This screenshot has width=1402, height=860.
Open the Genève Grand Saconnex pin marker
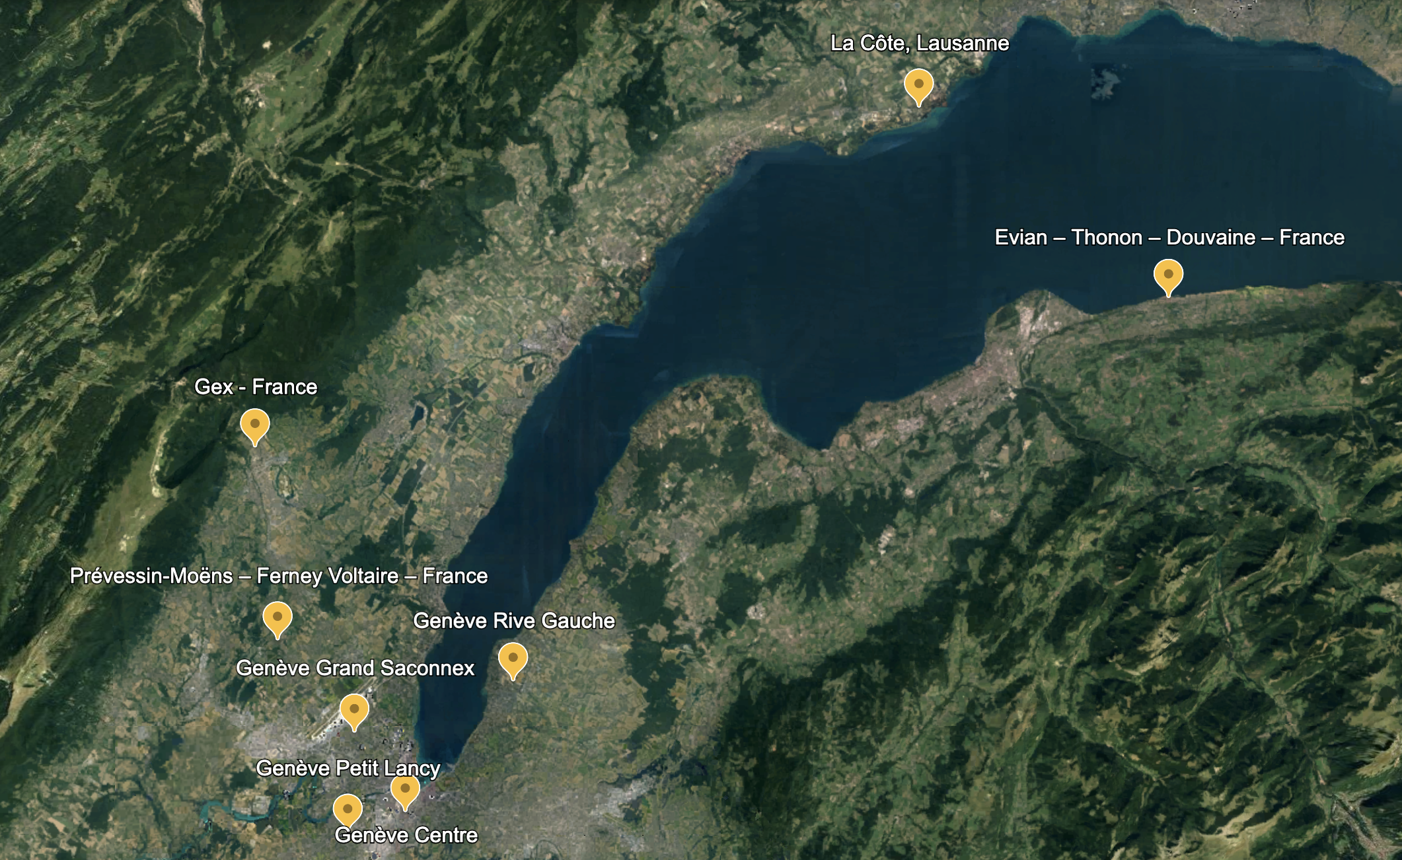354,710
